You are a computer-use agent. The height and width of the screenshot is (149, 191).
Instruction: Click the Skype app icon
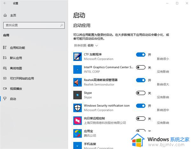[77, 95]
